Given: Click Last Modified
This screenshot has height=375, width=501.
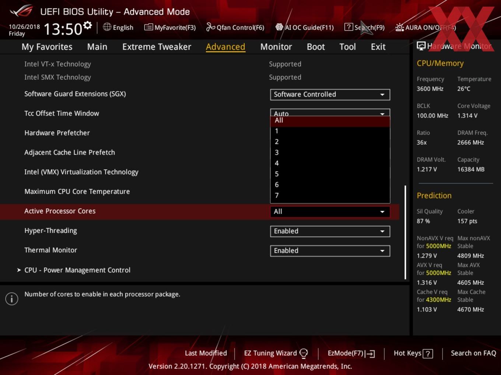Looking at the screenshot, I should tap(206, 353).
